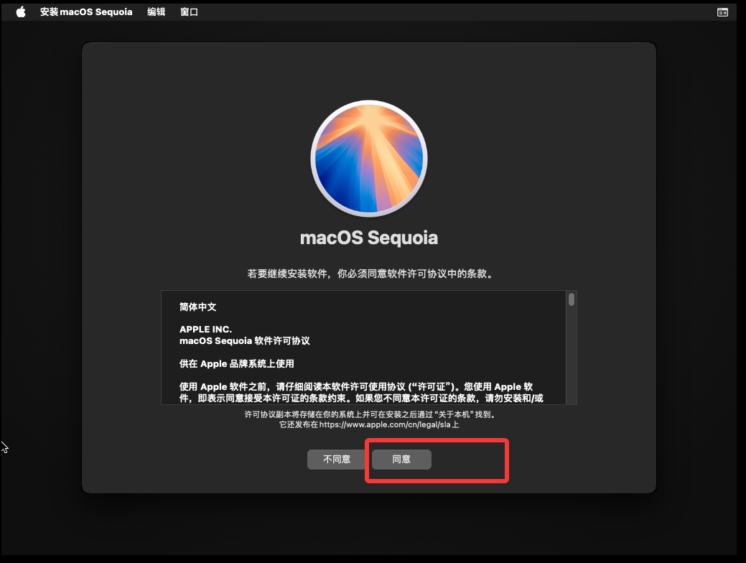Click the 若要继续安装软件 instruction text
This screenshot has width=746, height=563.
click(x=370, y=274)
